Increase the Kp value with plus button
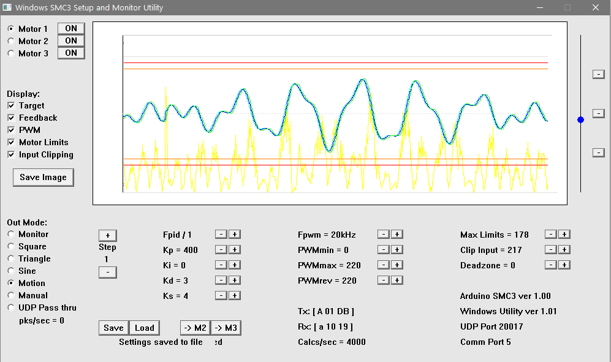 click(x=235, y=250)
